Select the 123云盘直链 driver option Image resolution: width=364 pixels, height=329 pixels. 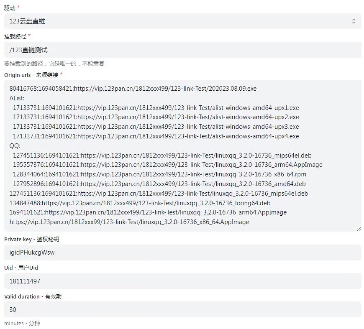coord(26,21)
